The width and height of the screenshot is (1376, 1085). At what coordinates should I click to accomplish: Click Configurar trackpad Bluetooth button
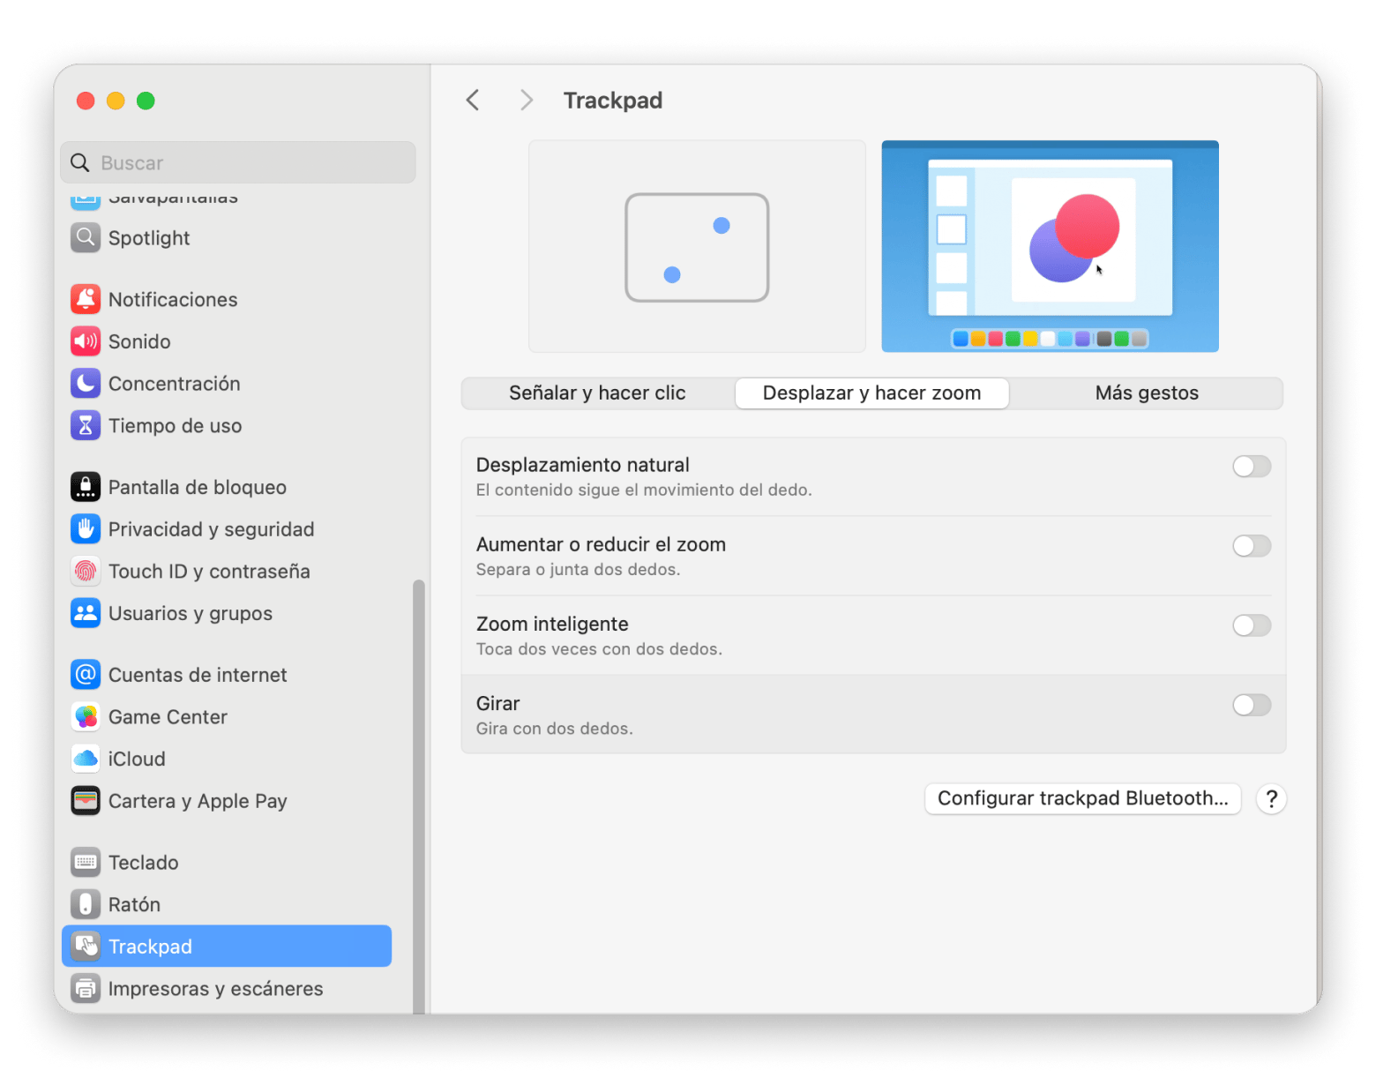1082,798
